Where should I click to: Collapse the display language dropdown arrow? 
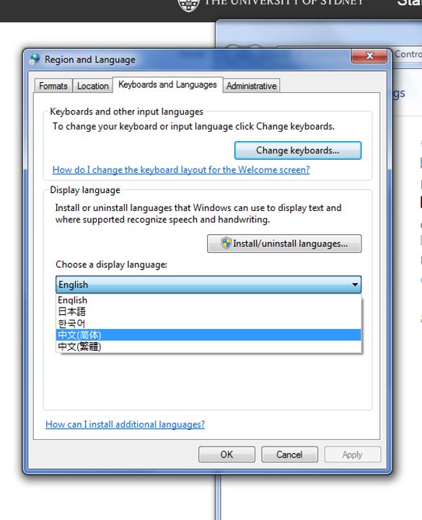click(x=355, y=284)
